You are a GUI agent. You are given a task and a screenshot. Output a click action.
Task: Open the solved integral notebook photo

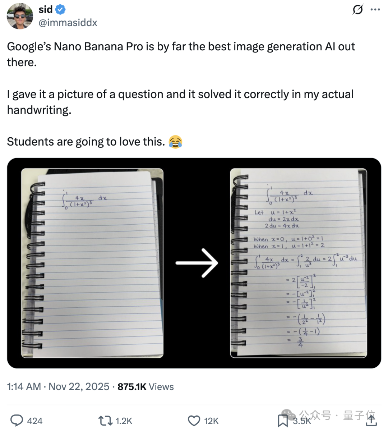coord(298,263)
